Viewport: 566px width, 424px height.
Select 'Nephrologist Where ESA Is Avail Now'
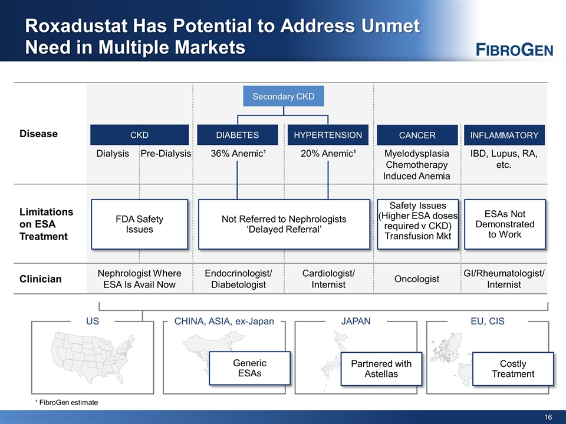[139, 279]
